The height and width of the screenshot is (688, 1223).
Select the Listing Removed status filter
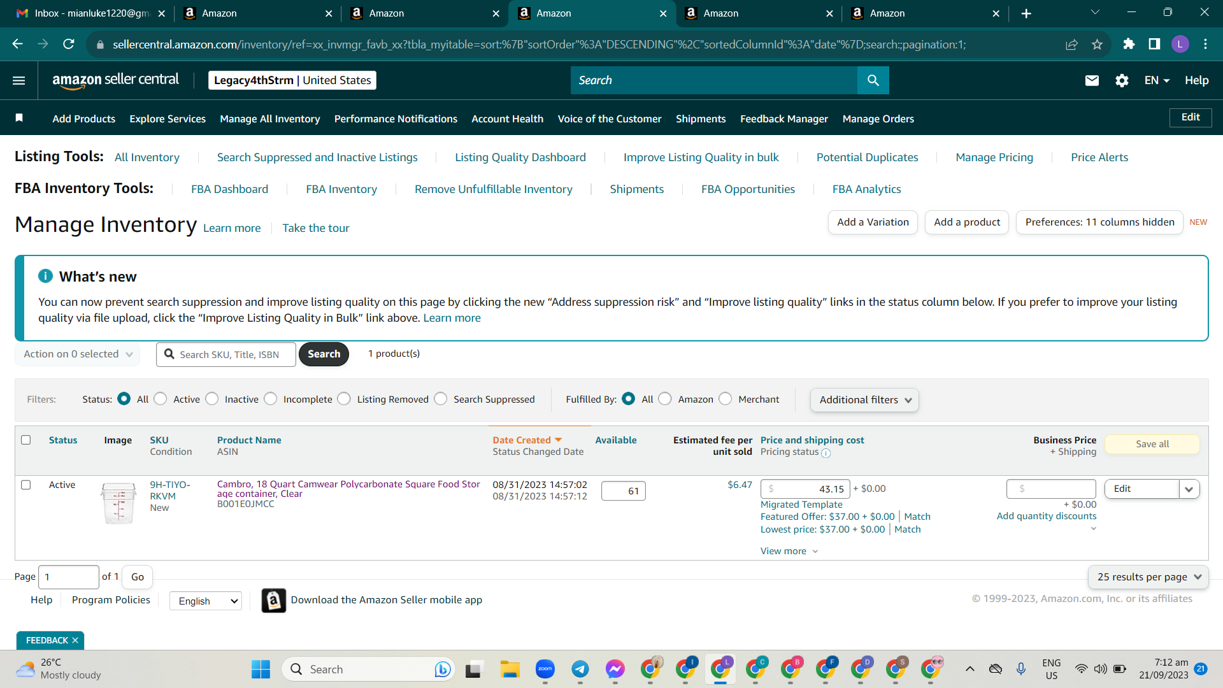344,399
